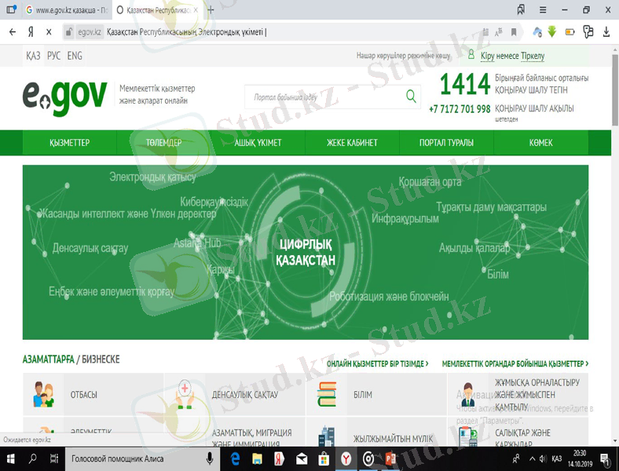619x471 pixels.
Task: Click the Отбасы family icon
Action: [x=43, y=394]
